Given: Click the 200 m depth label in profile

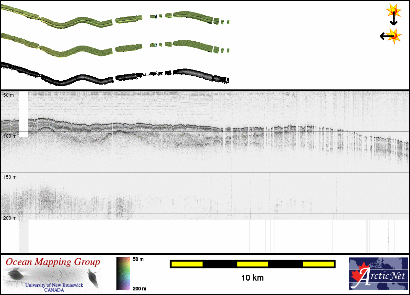Looking at the screenshot, I should 10,218.
